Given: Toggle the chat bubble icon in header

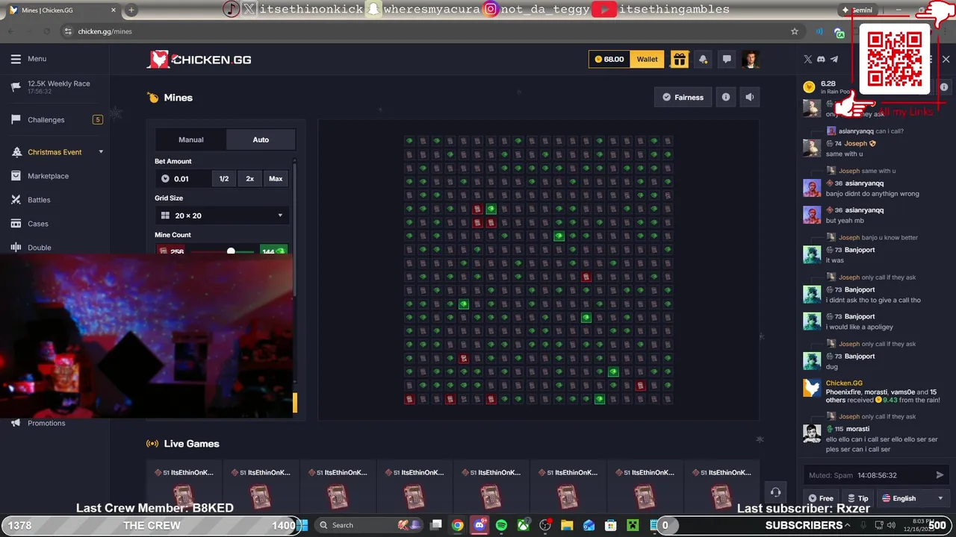Looking at the screenshot, I should coord(727,60).
